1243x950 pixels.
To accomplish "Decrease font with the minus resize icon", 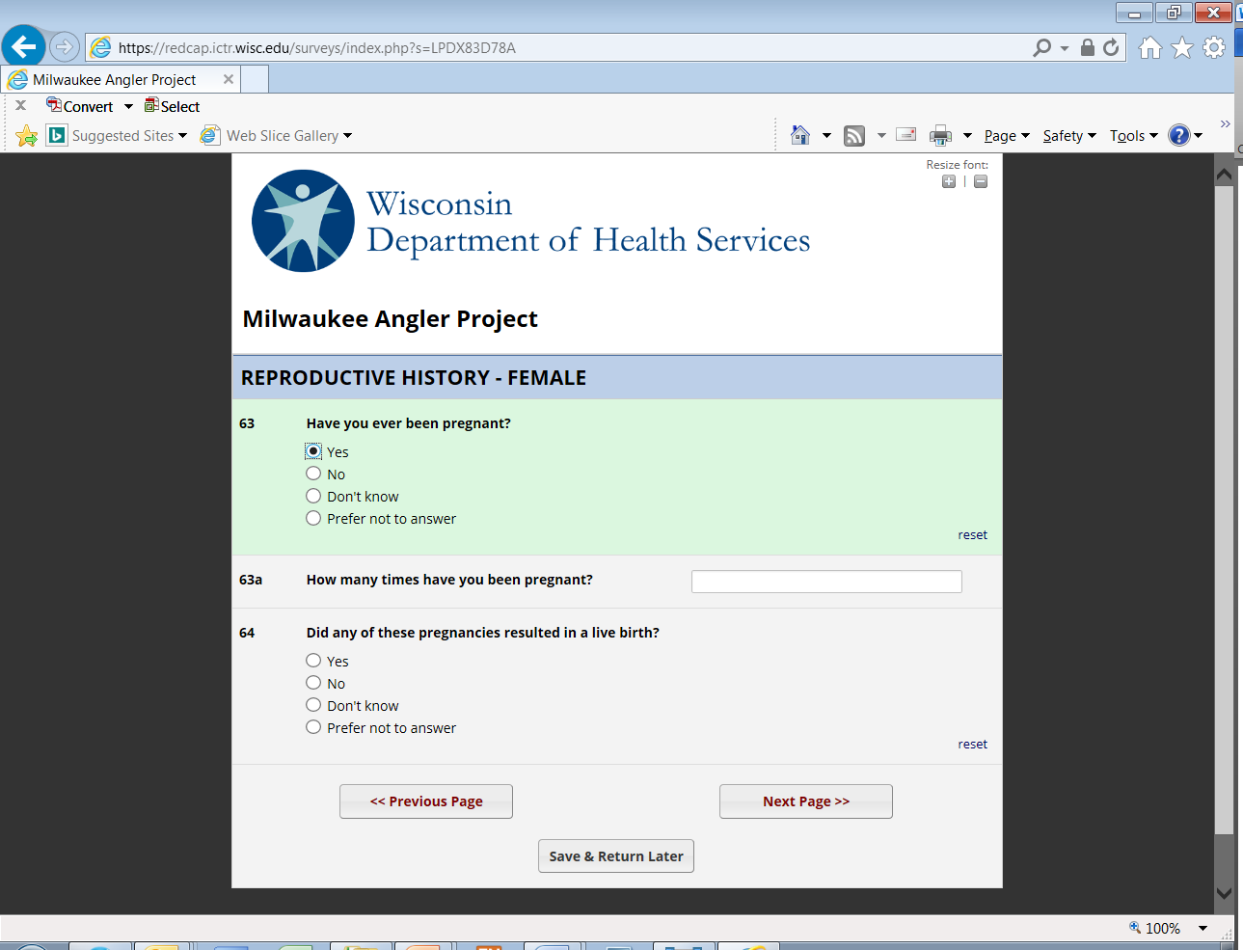I will click(x=981, y=181).
